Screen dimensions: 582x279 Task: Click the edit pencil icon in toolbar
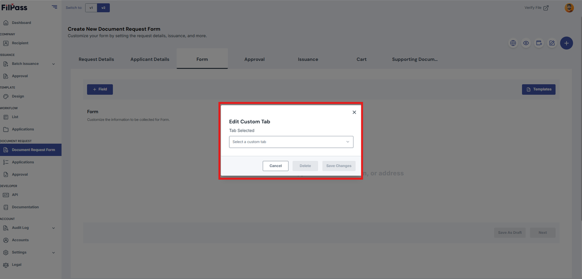(552, 43)
